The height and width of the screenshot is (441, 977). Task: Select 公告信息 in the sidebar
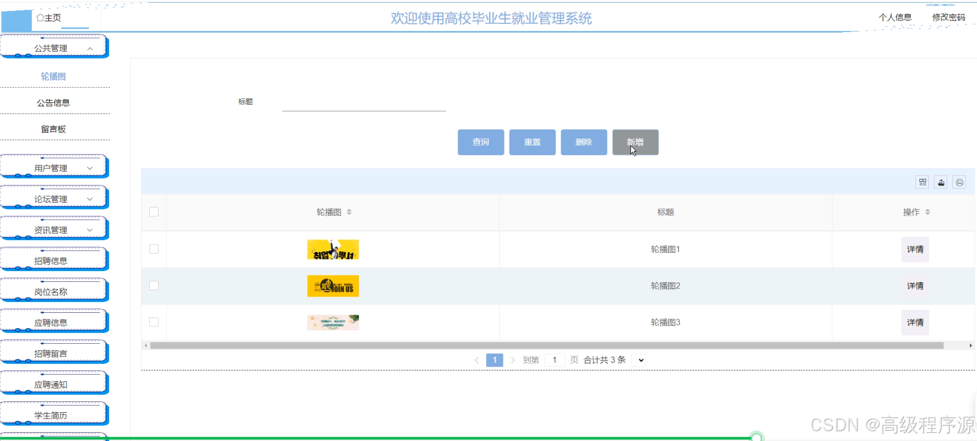coord(53,103)
